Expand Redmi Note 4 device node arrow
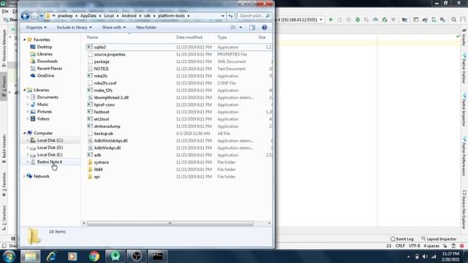Image resolution: width=468 pixels, height=263 pixels. pos(28,162)
